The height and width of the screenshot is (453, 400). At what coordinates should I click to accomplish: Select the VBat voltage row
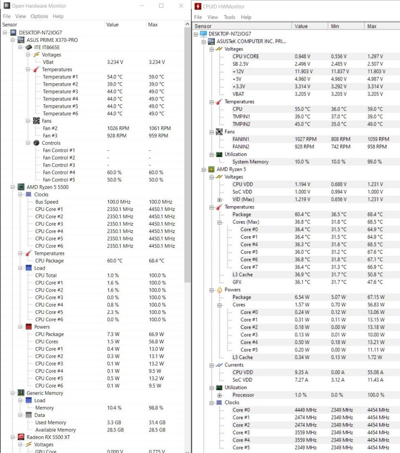(x=92, y=62)
